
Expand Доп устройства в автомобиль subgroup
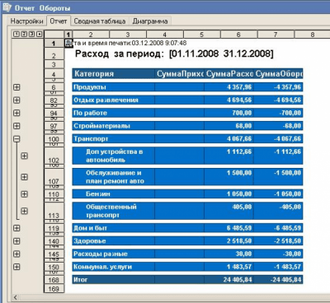click(25, 156)
